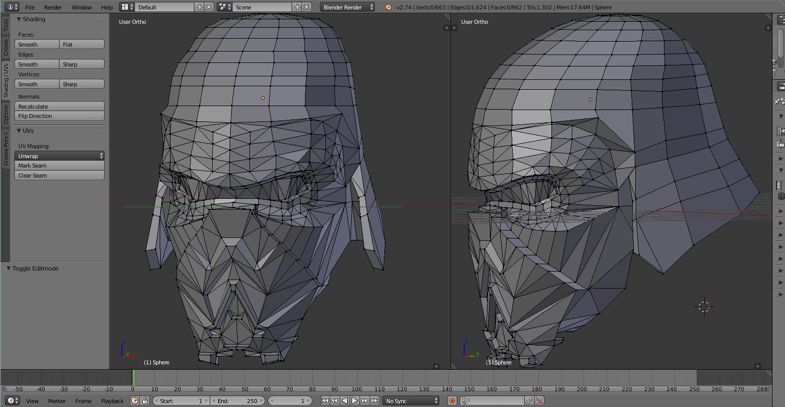785x407 pixels.
Task: Jump to the start frame
Action: [325, 401]
